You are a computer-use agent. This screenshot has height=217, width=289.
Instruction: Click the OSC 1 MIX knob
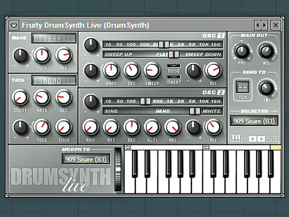click(213, 70)
